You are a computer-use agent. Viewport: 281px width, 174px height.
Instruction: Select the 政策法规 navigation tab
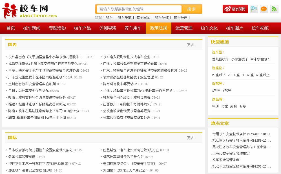click(158, 28)
